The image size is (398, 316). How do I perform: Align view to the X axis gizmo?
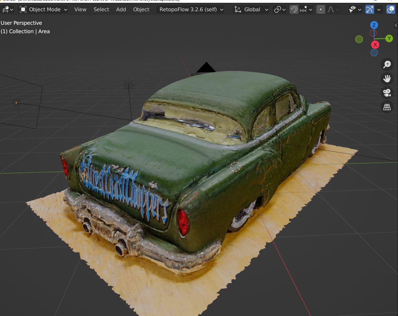pos(375,45)
